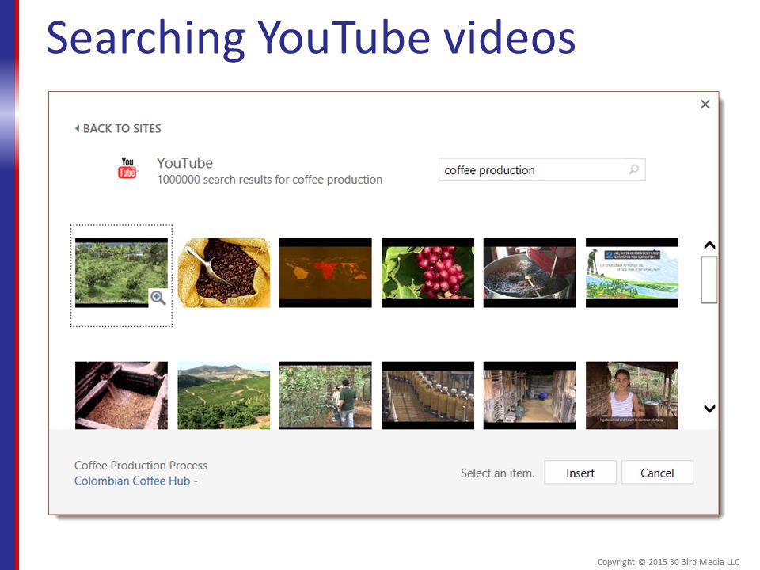This screenshot has width=760, height=570.
Task: Click the YouTube logo icon
Action: click(x=127, y=168)
